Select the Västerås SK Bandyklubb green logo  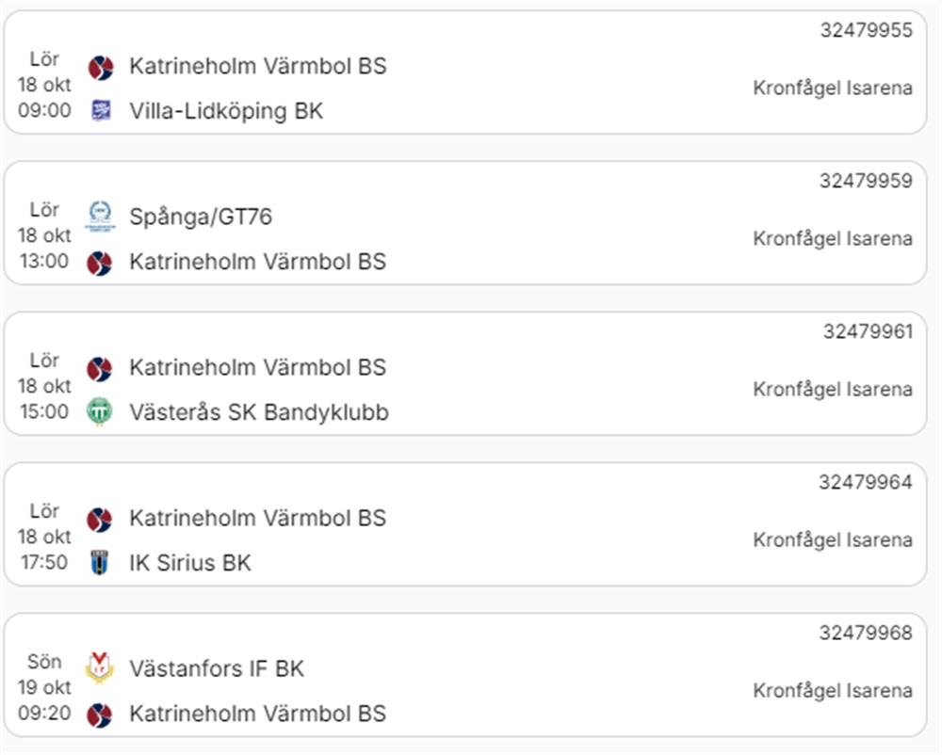tap(100, 412)
